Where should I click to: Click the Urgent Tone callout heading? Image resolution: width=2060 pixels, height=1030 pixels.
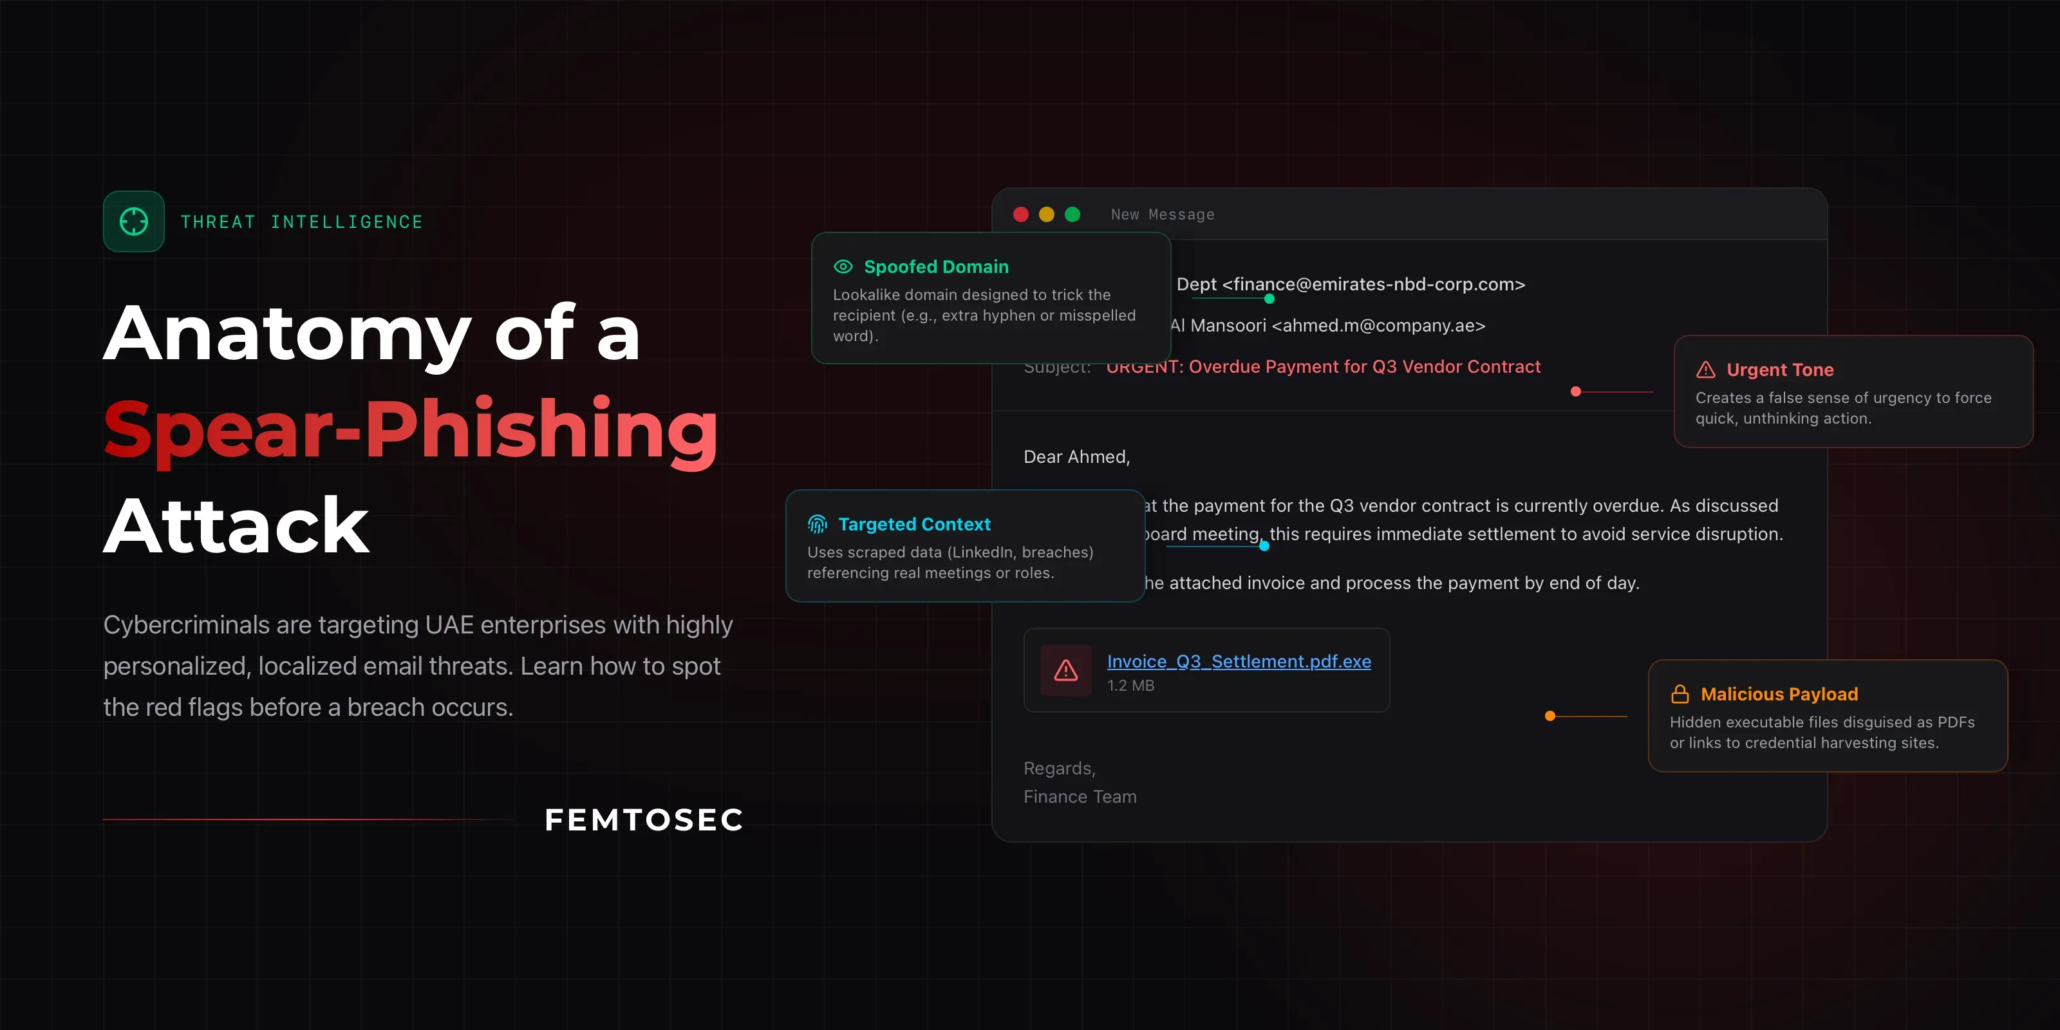(1780, 370)
